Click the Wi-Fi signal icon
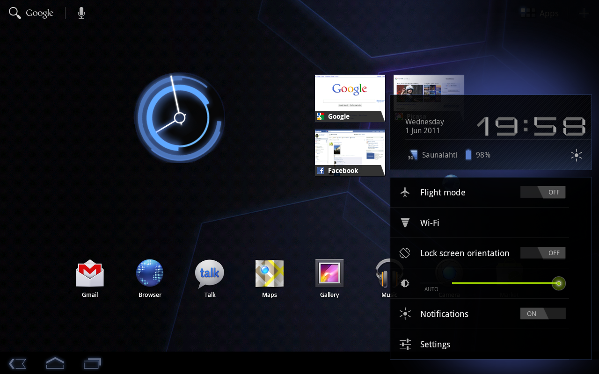 pyautogui.click(x=405, y=223)
